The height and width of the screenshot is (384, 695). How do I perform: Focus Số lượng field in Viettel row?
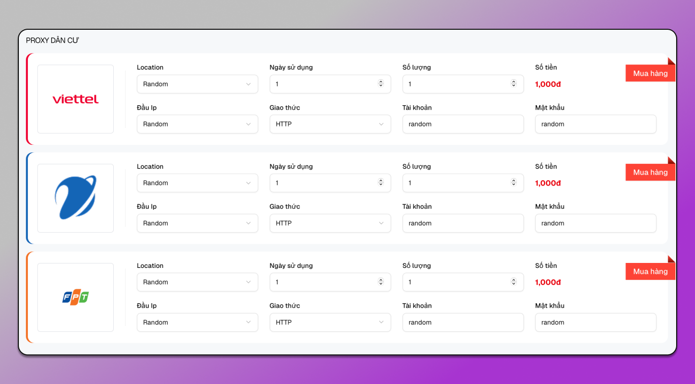click(463, 84)
